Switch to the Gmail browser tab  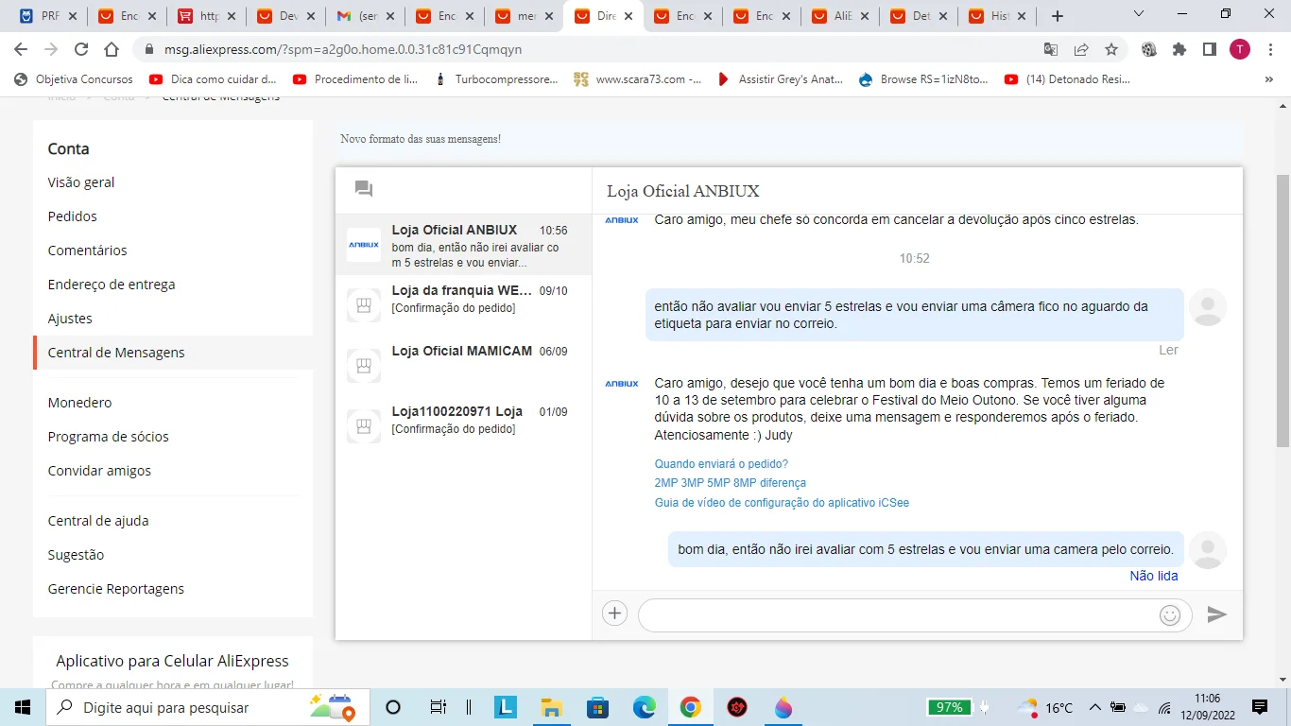[365, 16]
